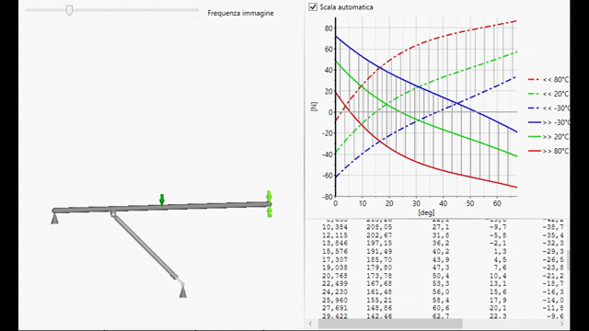Image resolution: width=589 pixels, height=331 pixels.
Task: Select the solid green >> 20°C legend entry
Action: coord(549,137)
